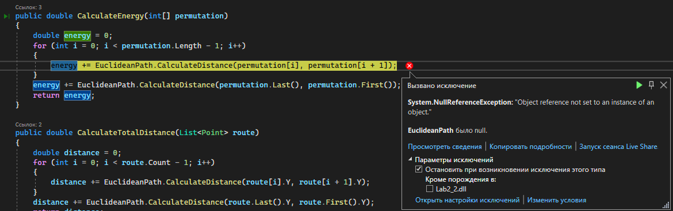The height and width of the screenshot is (211, 673).
Task: Click 'energy' in the return statement
Action: (x=77, y=95)
